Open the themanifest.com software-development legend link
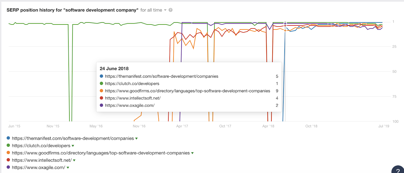 (73, 138)
